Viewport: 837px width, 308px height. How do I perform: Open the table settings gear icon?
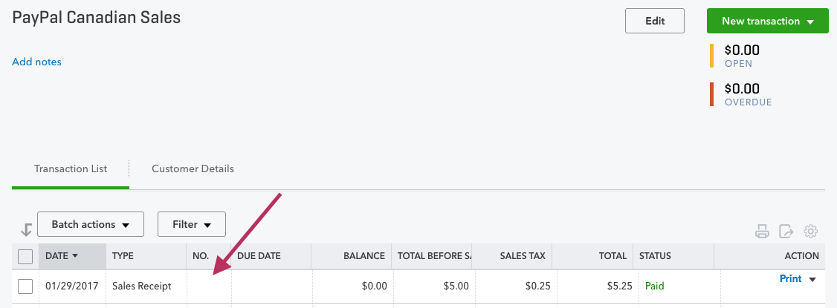click(811, 232)
